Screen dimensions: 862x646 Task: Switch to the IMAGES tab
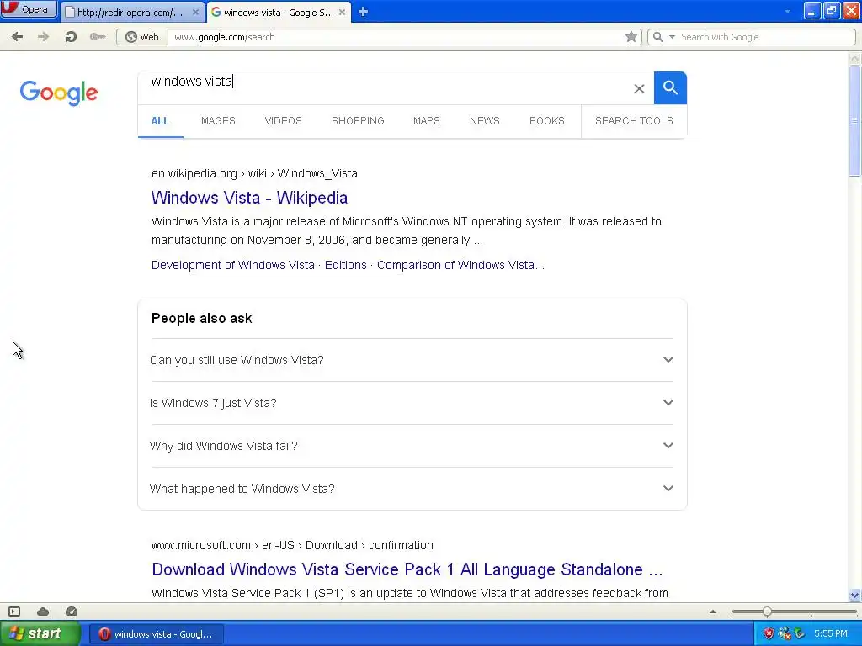(x=216, y=121)
